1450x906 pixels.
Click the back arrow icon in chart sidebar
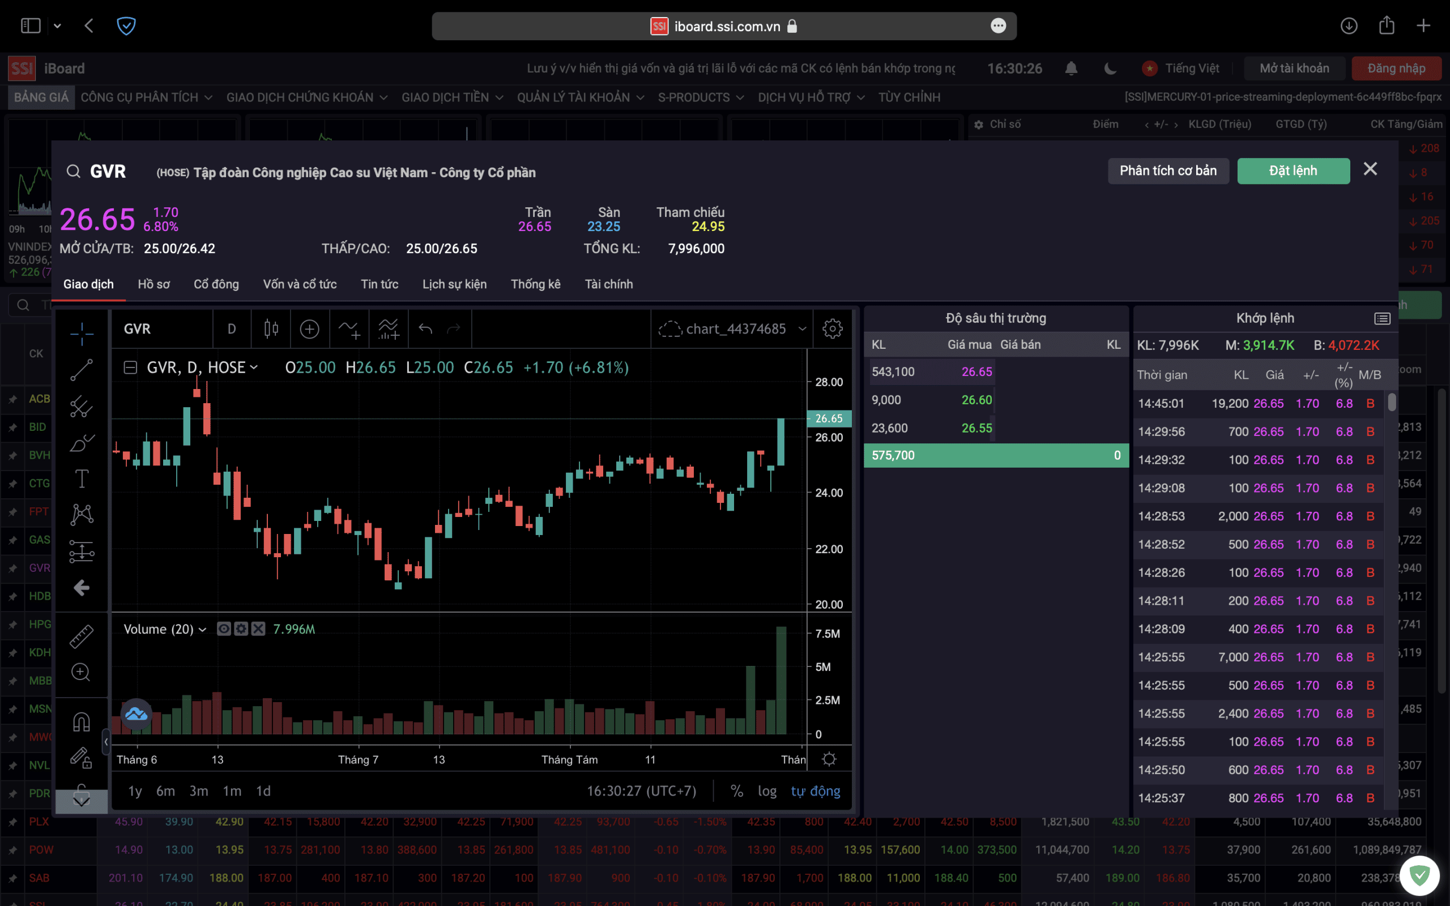(82, 588)
